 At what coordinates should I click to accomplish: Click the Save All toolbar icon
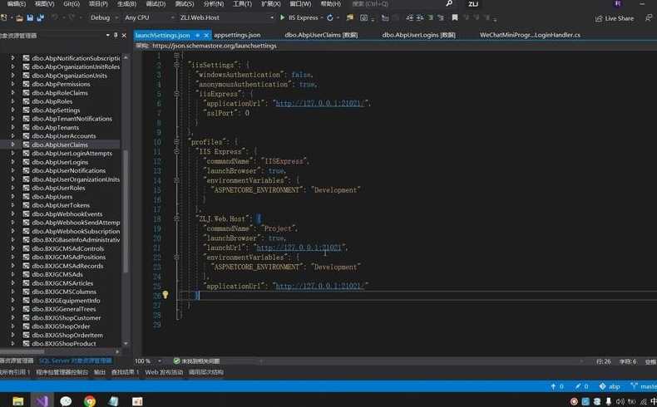[x=40, y=17]
